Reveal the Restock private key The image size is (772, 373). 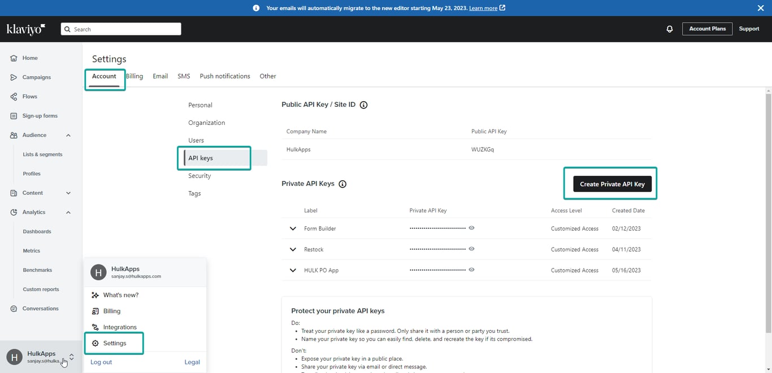click(x=471, y=249)
